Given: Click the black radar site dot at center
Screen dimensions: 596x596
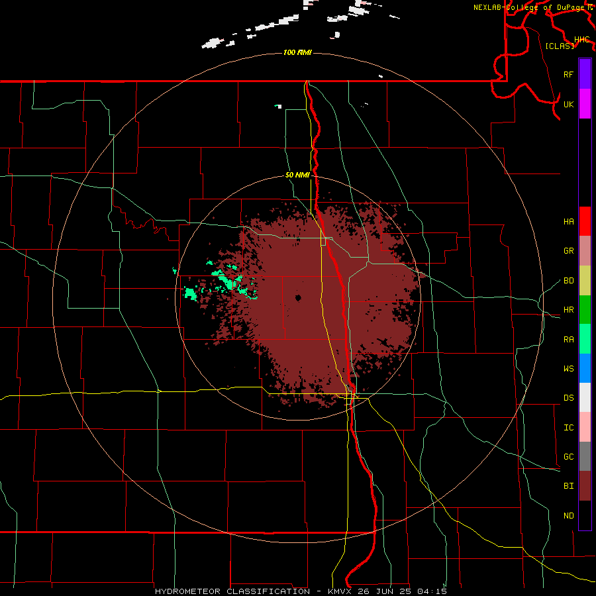Looking at the screenshot, I should 298,298.
